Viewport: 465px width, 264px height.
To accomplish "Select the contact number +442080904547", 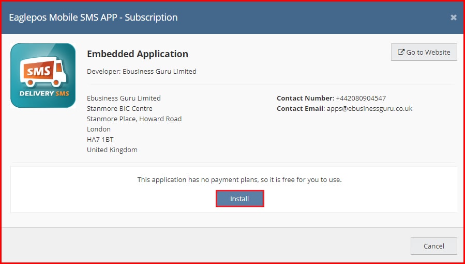I will coord(361,98).
